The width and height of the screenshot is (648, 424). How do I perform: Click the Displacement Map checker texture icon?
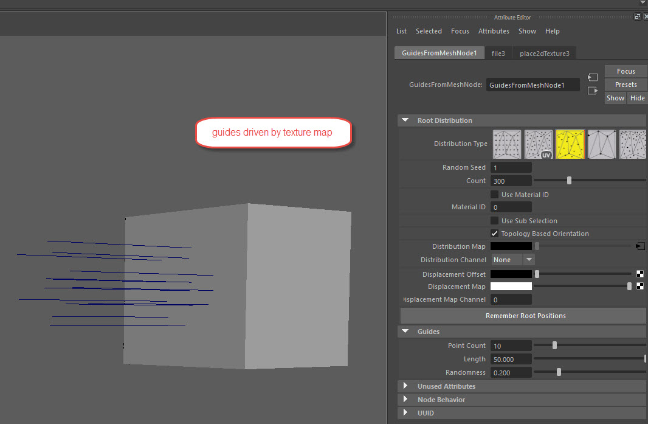[640, 287]
